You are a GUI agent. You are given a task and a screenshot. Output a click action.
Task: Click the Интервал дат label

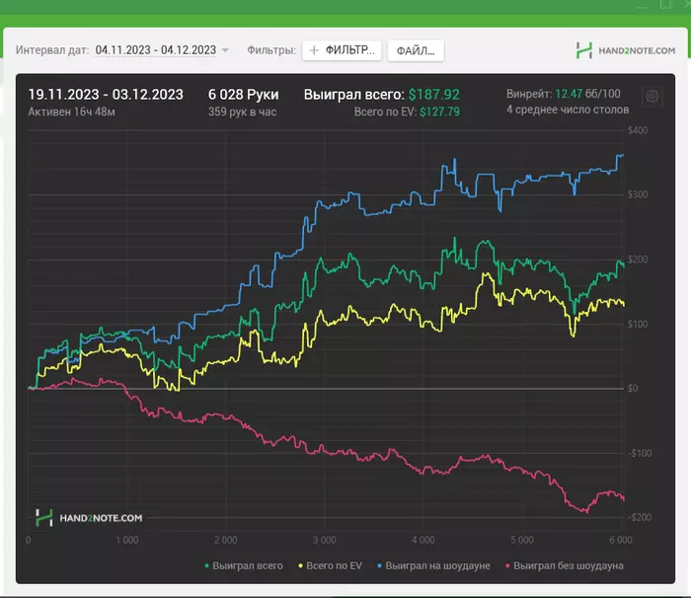(52, 50)
